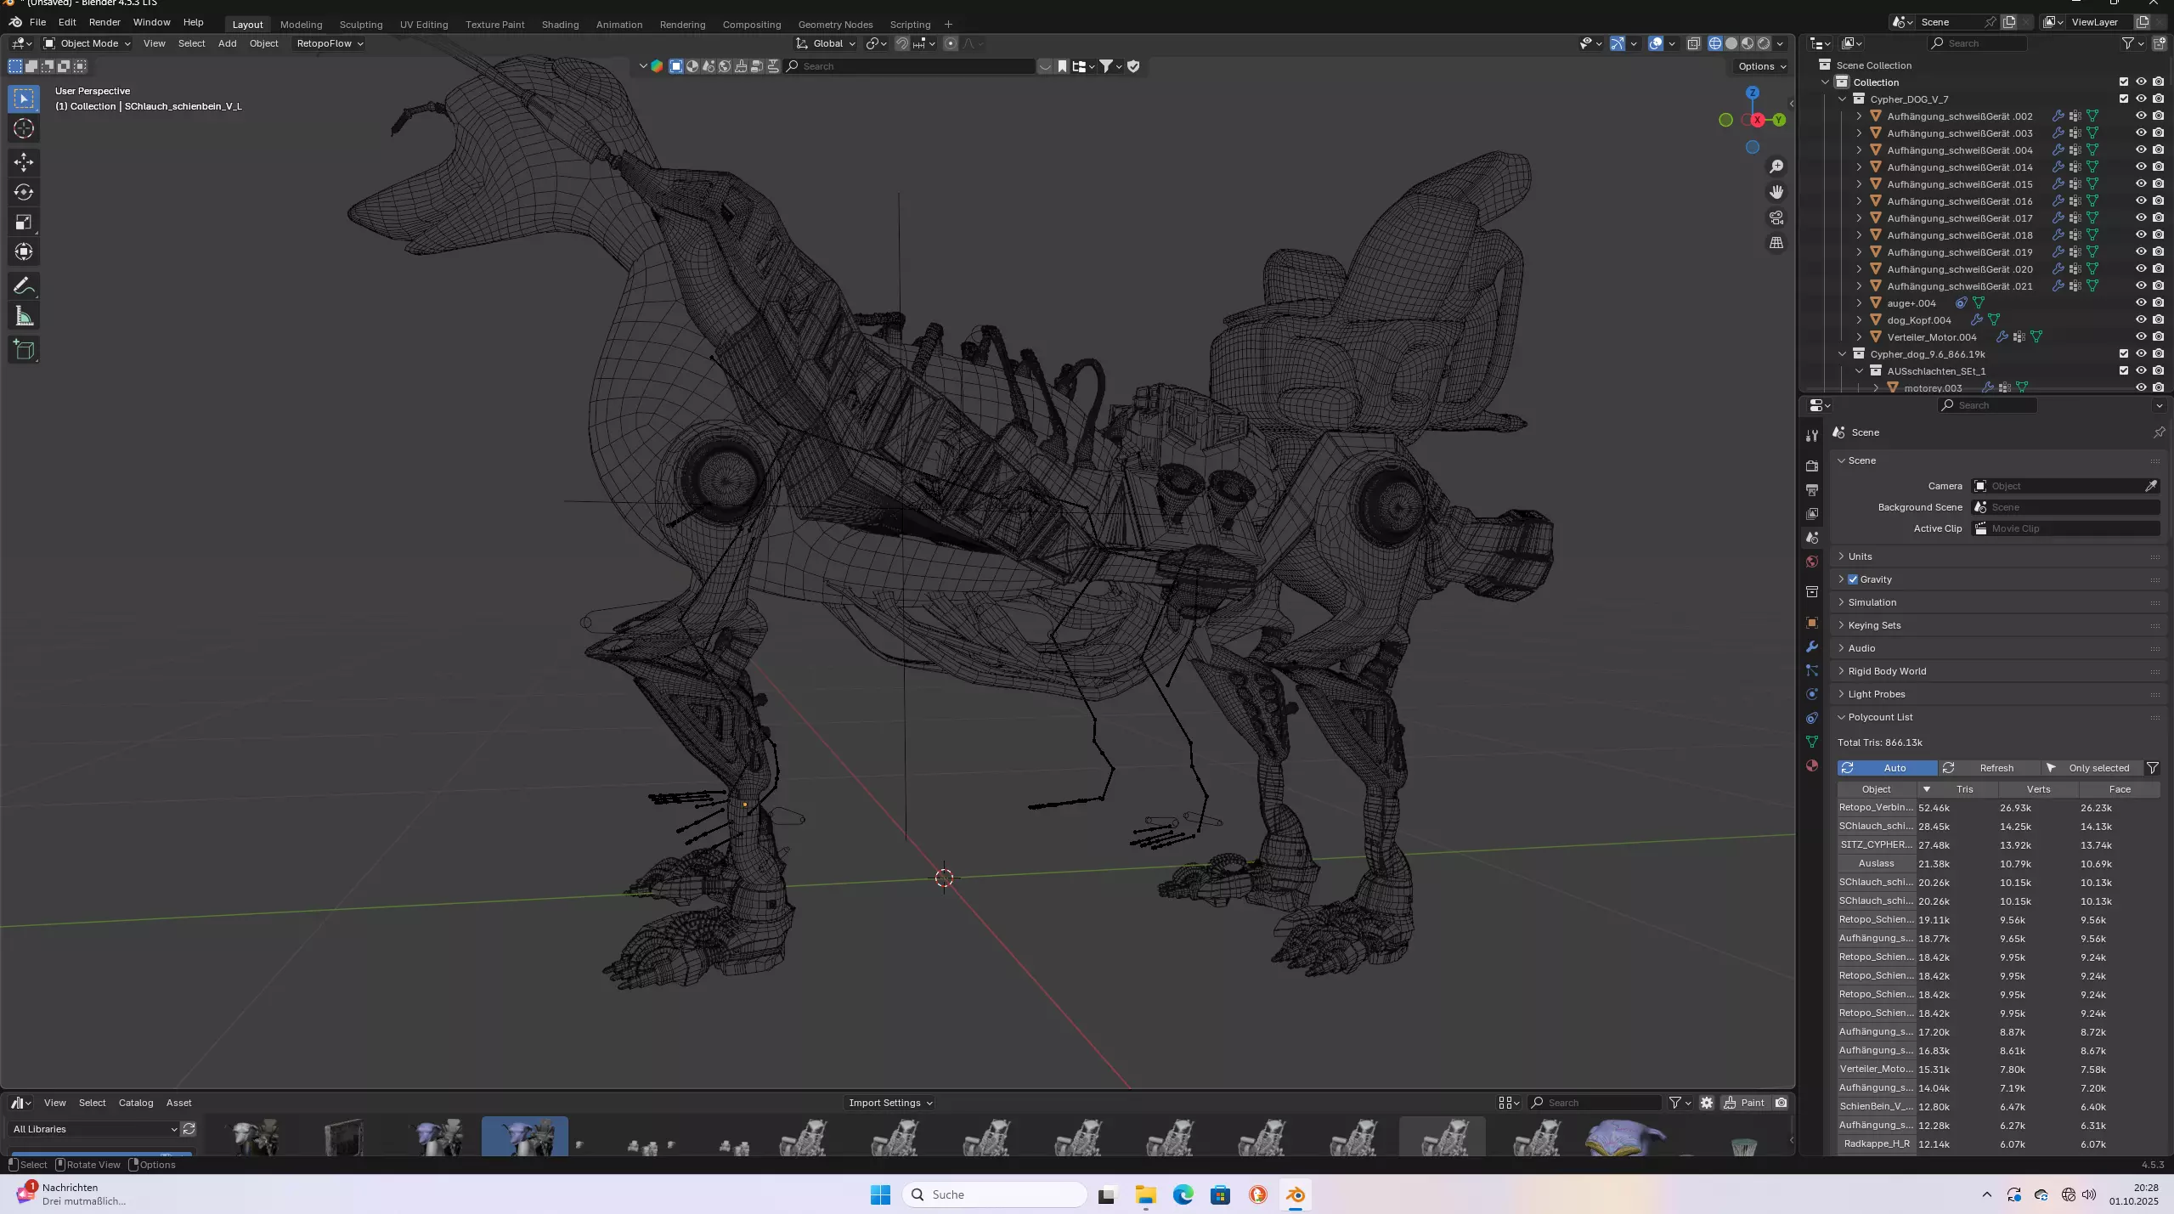Click the outliner Search field
The image size is (2174, 1214).
[1978, 43]
